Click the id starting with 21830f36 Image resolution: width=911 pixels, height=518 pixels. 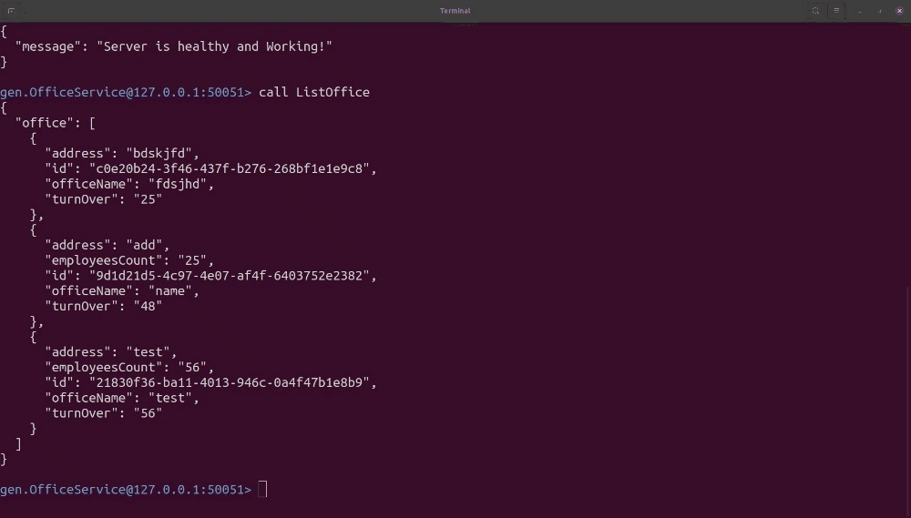[231, 382]
